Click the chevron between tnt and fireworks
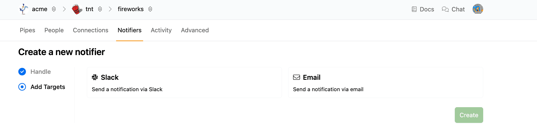The width and height of the screenshot is (537, 140). point(110,9)
